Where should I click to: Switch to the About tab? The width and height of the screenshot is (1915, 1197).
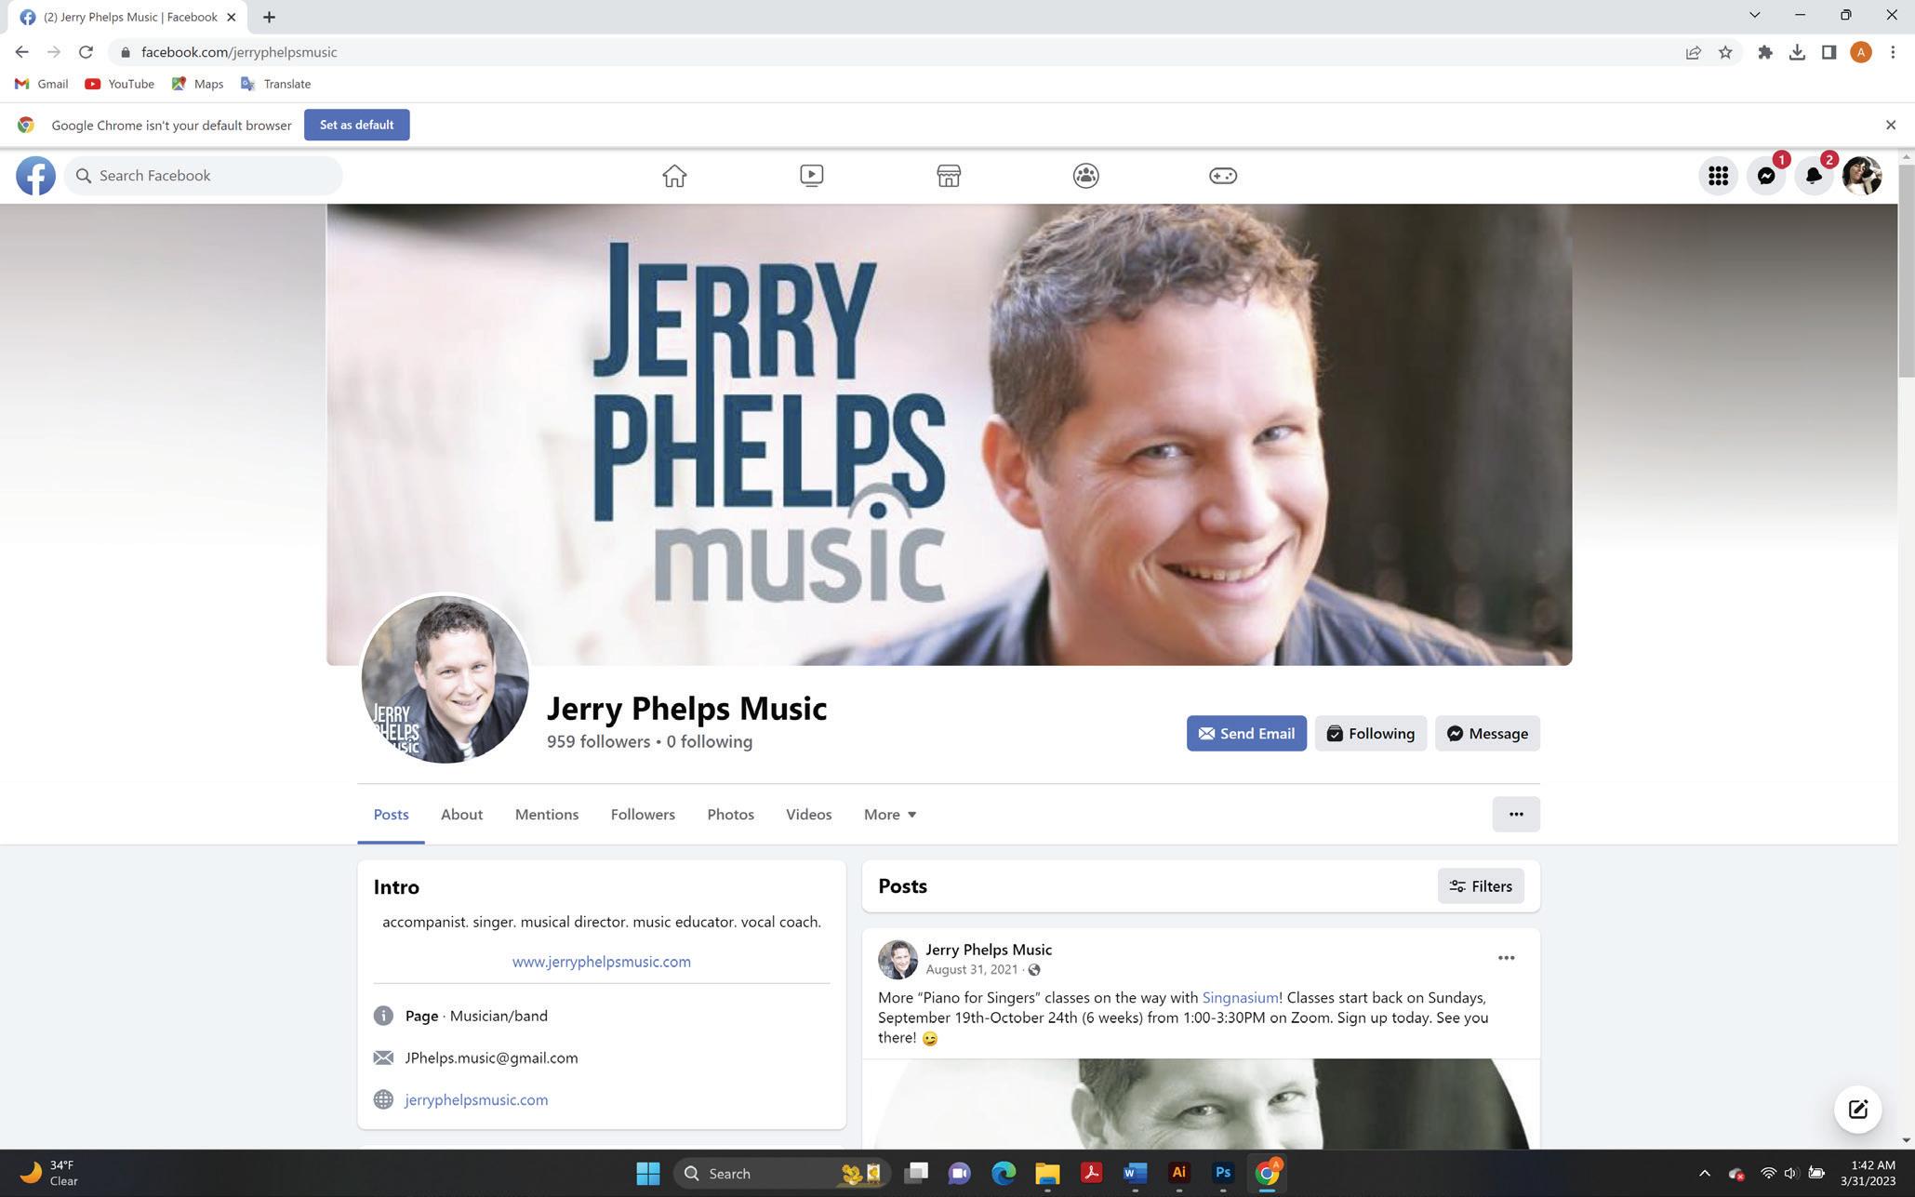(x=461, y=815)
